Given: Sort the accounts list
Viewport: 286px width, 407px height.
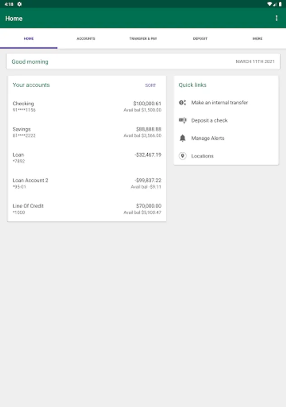Looking at the screenshot, I should pyautogui.click(x=150, y=85).
